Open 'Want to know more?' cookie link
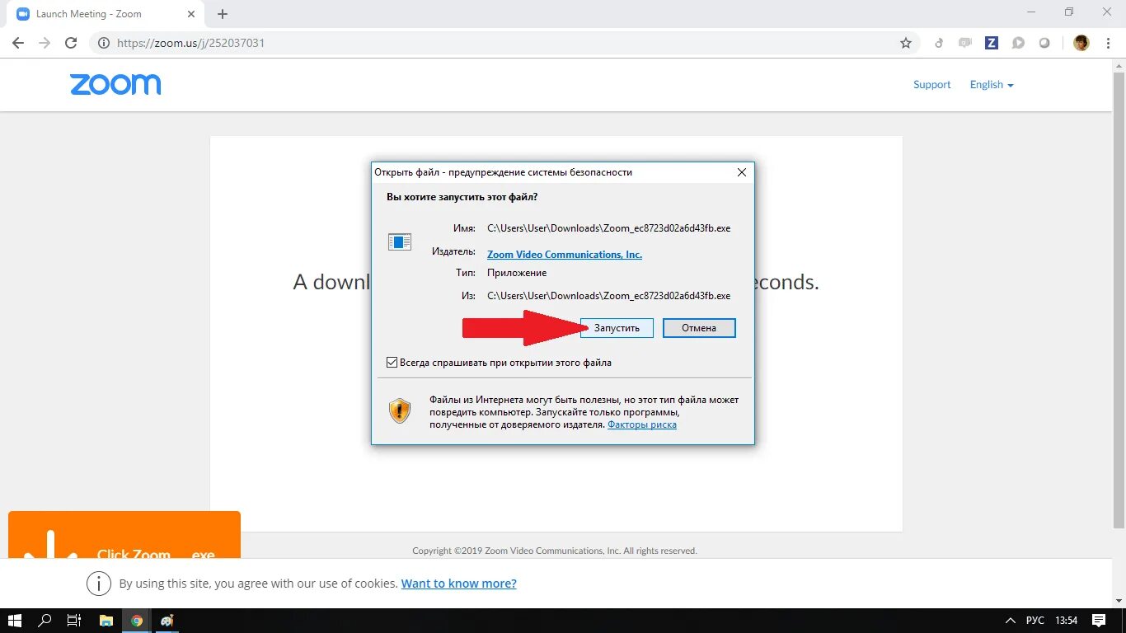 (458, 584)
